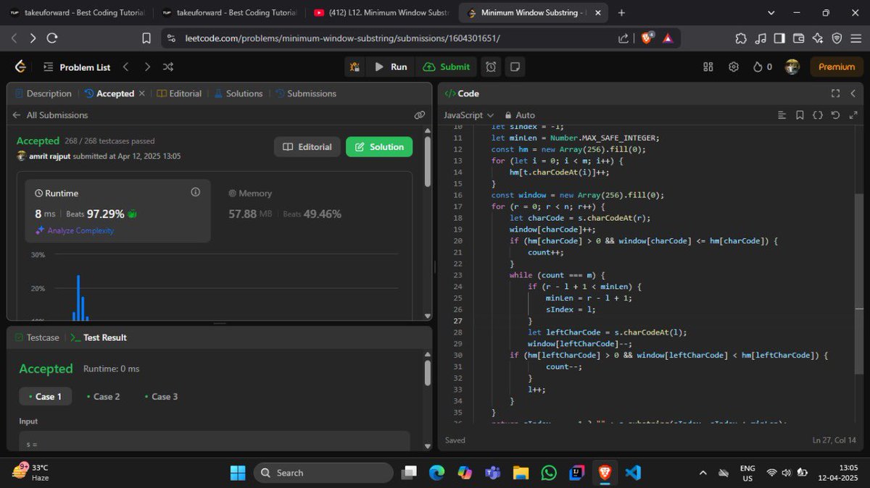Collapse the Problem List panel chevron
Viewport: 870px width, 488px height.
coord(125,67)
